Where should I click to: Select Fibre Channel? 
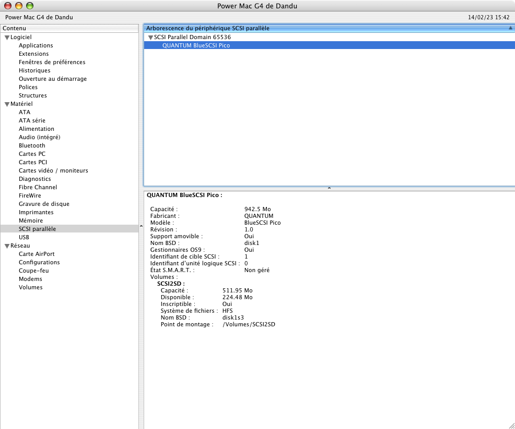38,188
